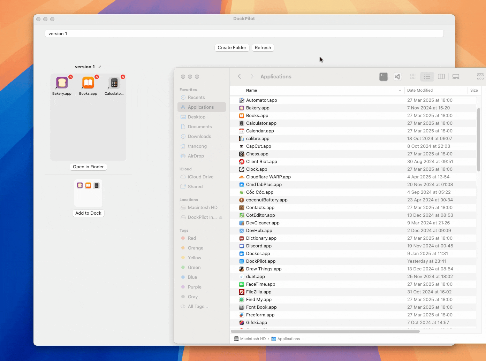The width and height of the screenshot is (486, 361).
Task: Sort by the Size column header
Action: point(474,90)
